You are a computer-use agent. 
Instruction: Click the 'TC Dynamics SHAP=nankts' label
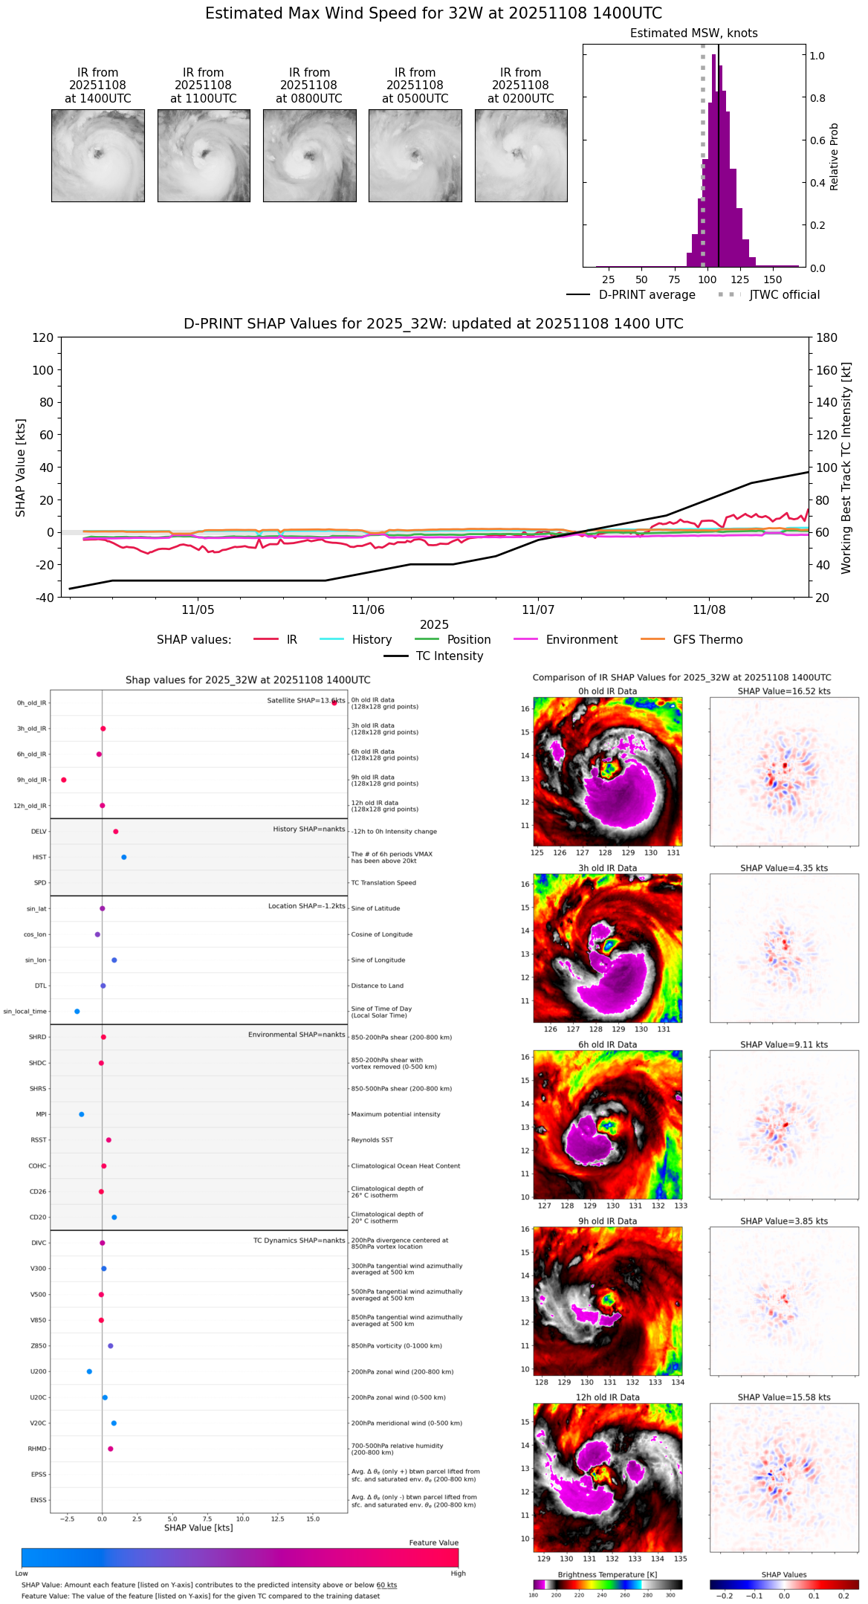pyautogui.click(x=299, y=1241)
